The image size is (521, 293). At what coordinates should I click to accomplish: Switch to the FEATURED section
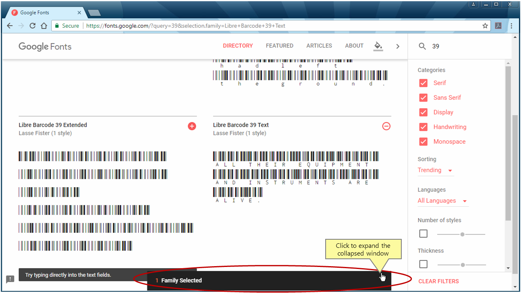[280, 46]
